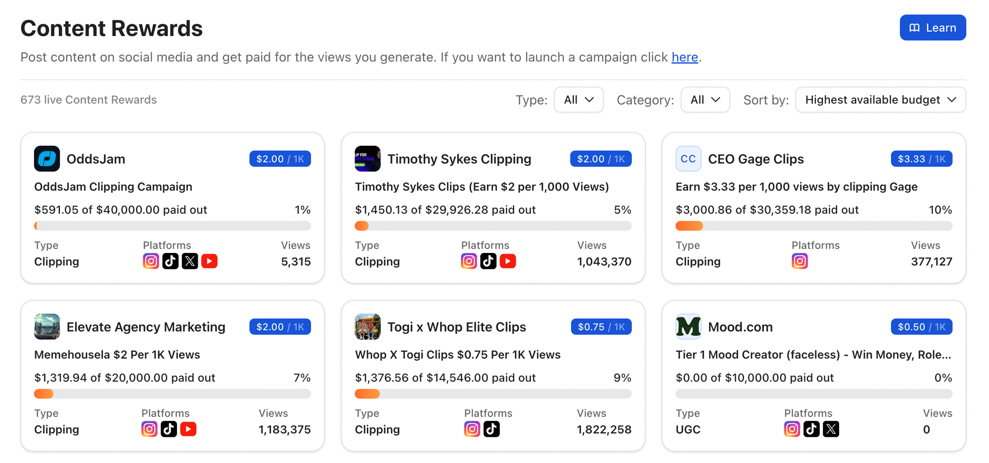The height and width of the screenshot is (463, 989).
Task: Click the TikTok icon on the Elevate Agency Marketing card
Action: pos(169,429)
